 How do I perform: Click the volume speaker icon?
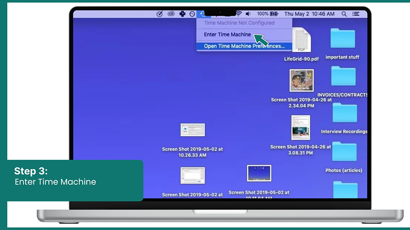tap(248, 14)
